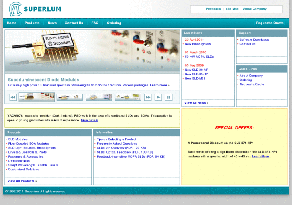Select second slideshow thumbnail
Viewport: 292px width, 219px height.
click(x=69, y=97)
